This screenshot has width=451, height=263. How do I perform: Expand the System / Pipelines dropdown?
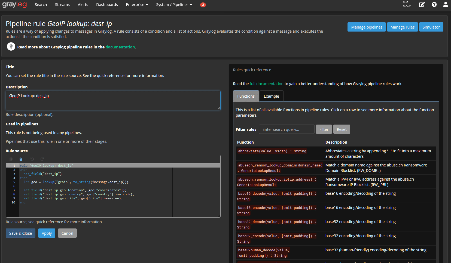point(174,5)
